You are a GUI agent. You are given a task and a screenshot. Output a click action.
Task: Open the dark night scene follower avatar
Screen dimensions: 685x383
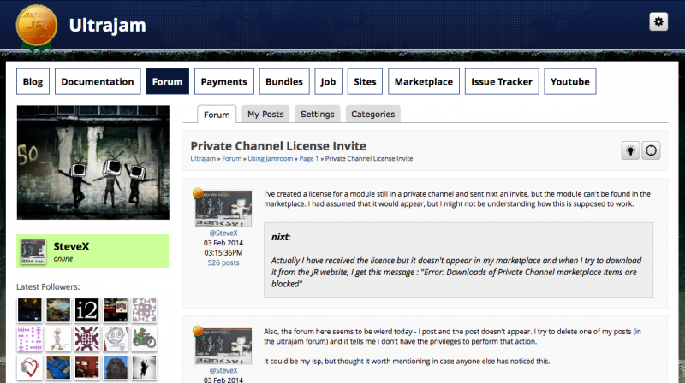(x=29, y=310)
